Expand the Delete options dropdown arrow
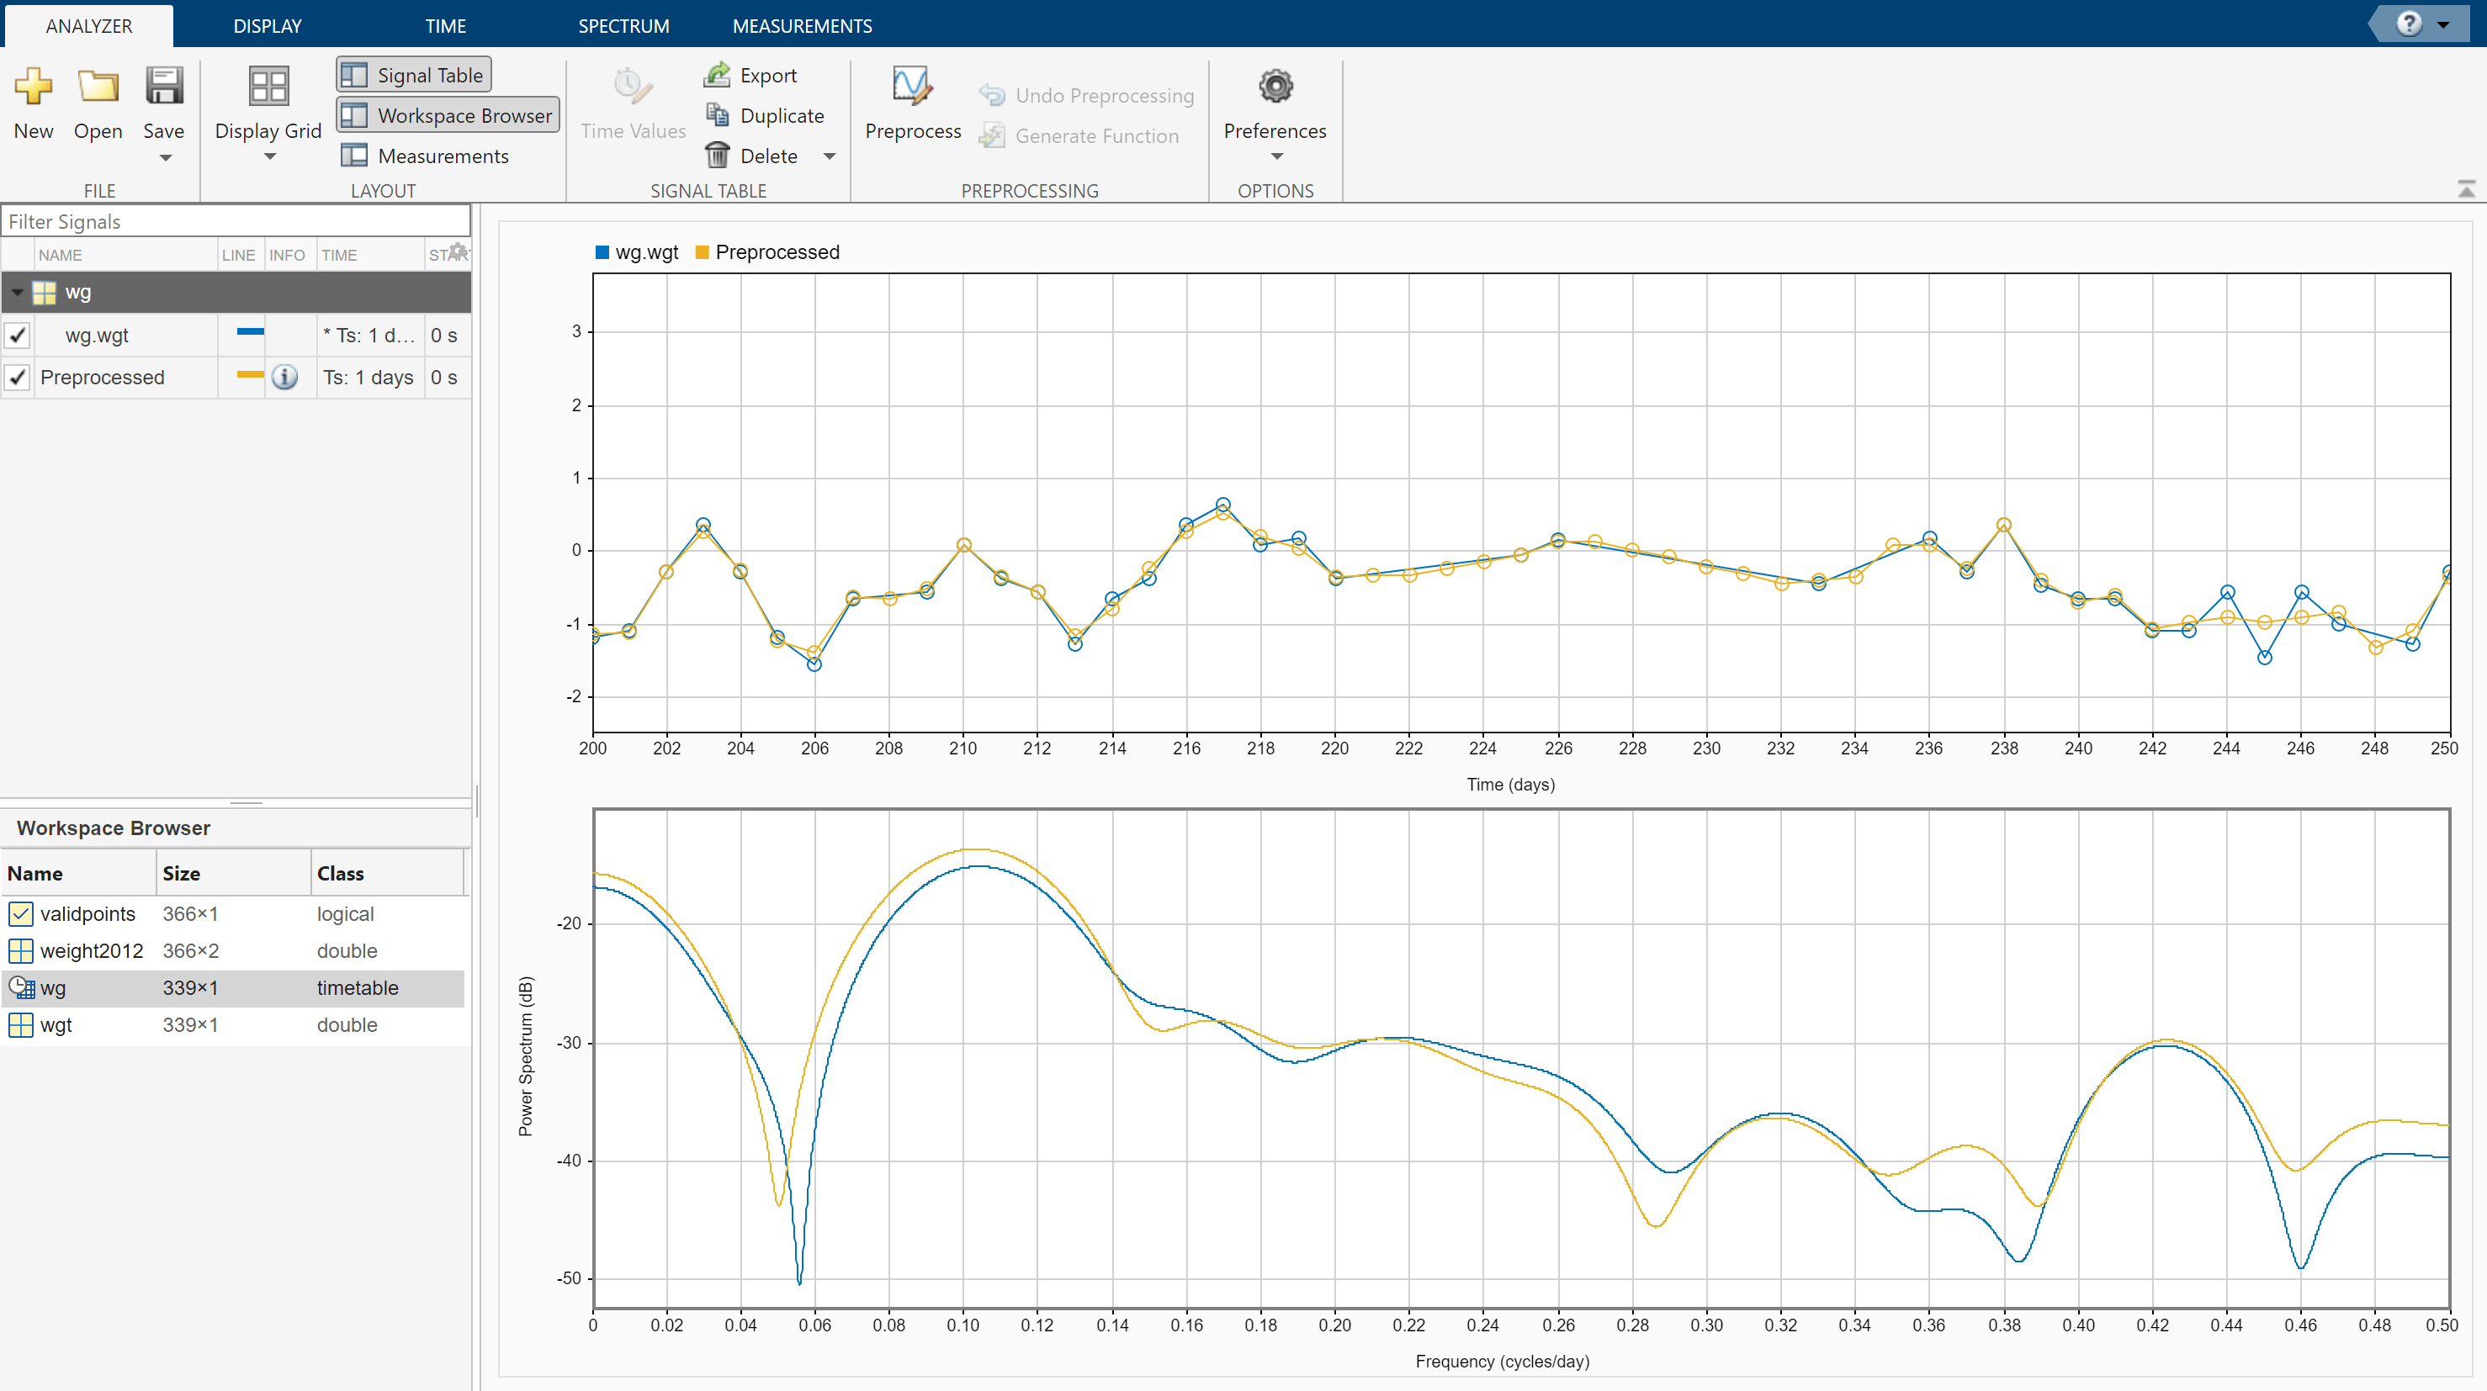Image resolution: width=2487 pixels, height=1391 pixels. [829, 156]
